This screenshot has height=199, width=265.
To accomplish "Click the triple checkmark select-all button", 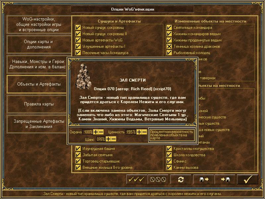I will click(136, 179).
